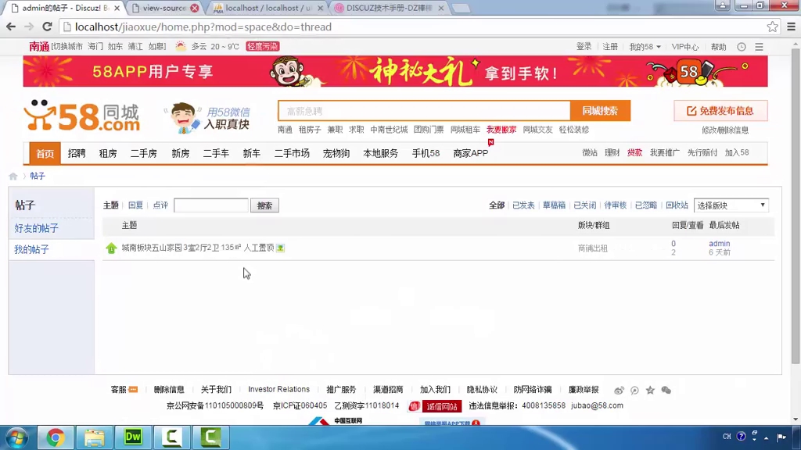Focus the main 58同城 search field
801x450 pixels.
424,111
